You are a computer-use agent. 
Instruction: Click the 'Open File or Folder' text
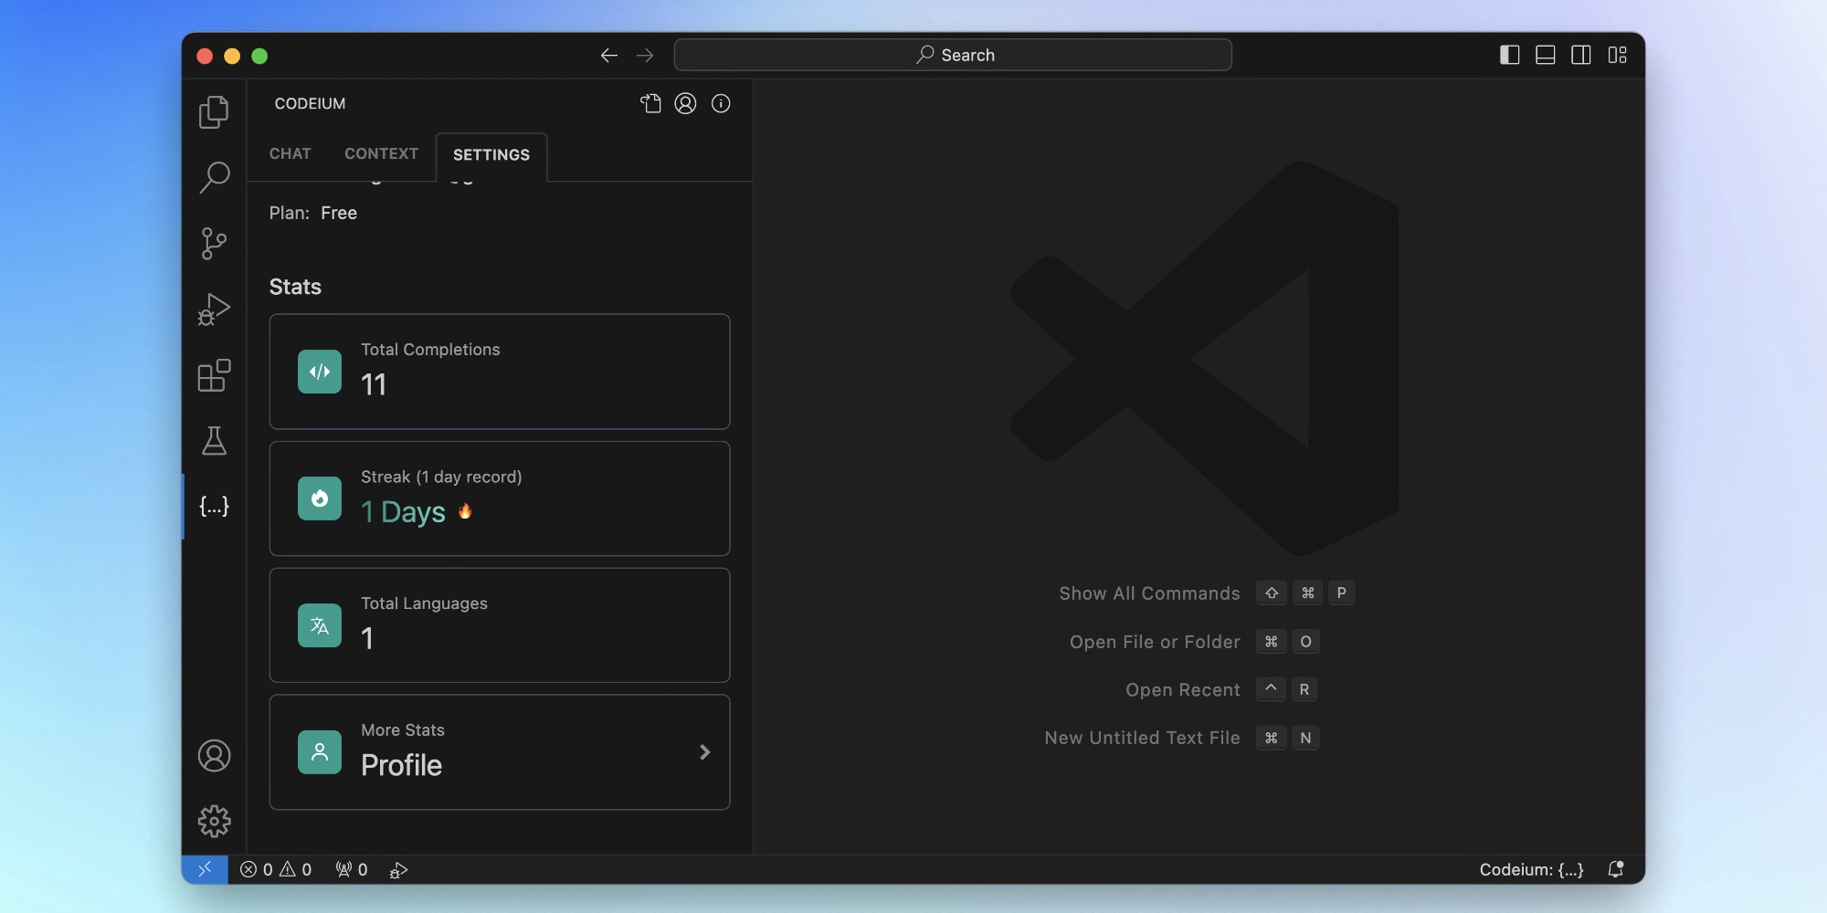[x=1155, y=642]
